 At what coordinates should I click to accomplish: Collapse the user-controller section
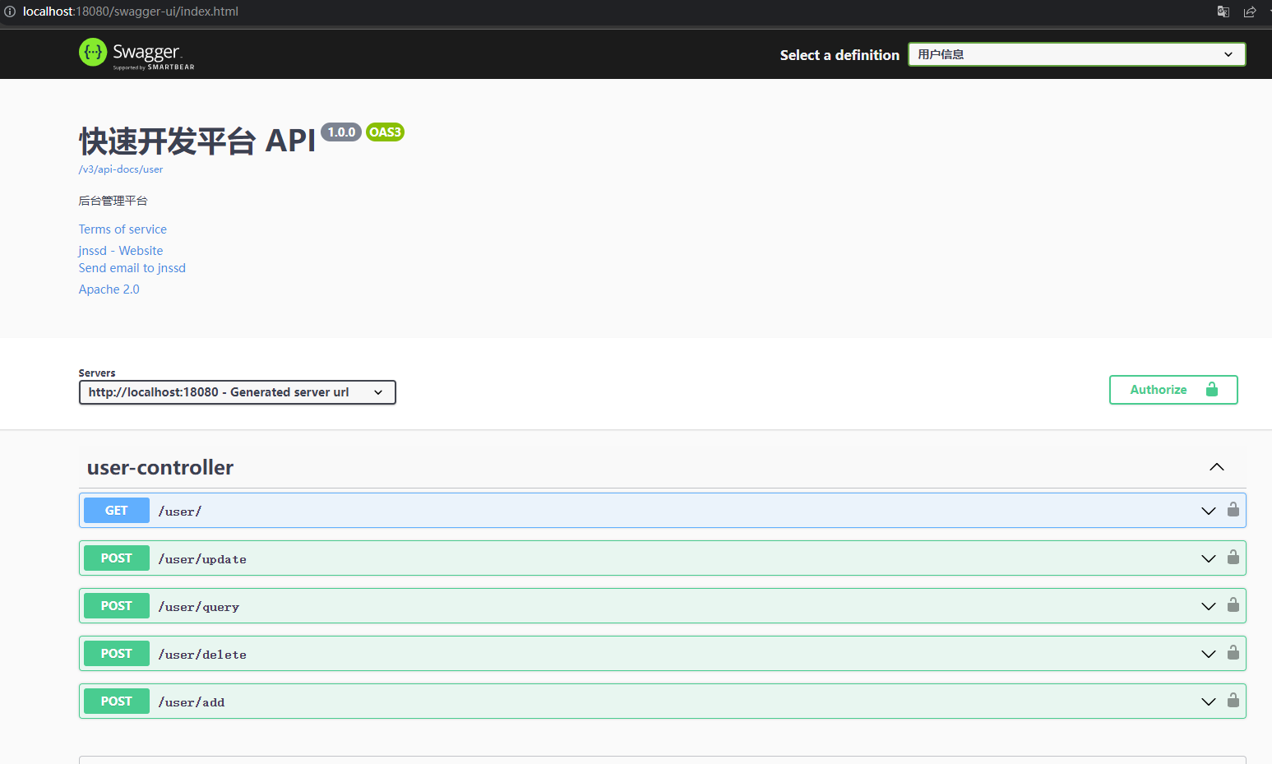[1216, 467]
